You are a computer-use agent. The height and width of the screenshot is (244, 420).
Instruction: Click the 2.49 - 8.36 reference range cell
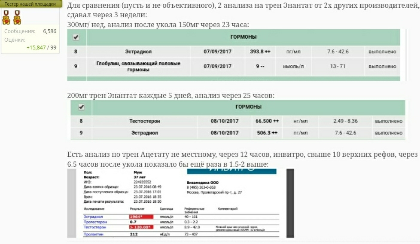click(345, 121)
